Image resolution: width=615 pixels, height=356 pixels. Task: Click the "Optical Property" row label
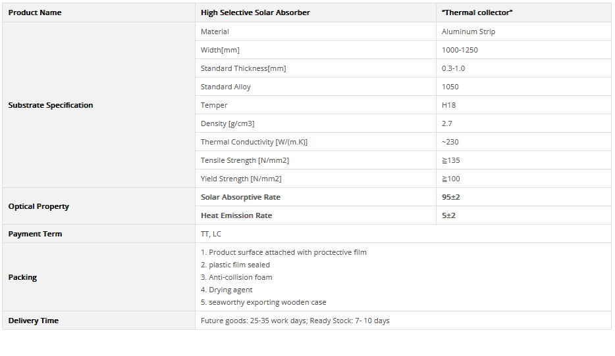(39, 206)
